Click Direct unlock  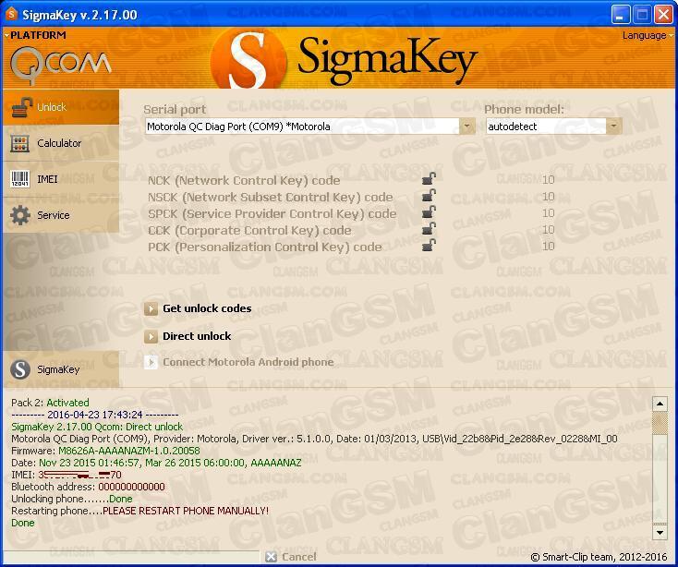197,336
